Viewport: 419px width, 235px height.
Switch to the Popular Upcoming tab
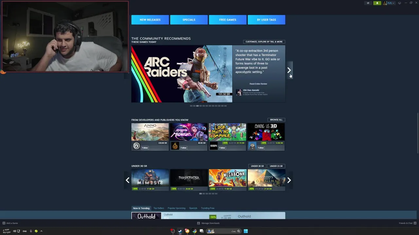coord(176,208)
